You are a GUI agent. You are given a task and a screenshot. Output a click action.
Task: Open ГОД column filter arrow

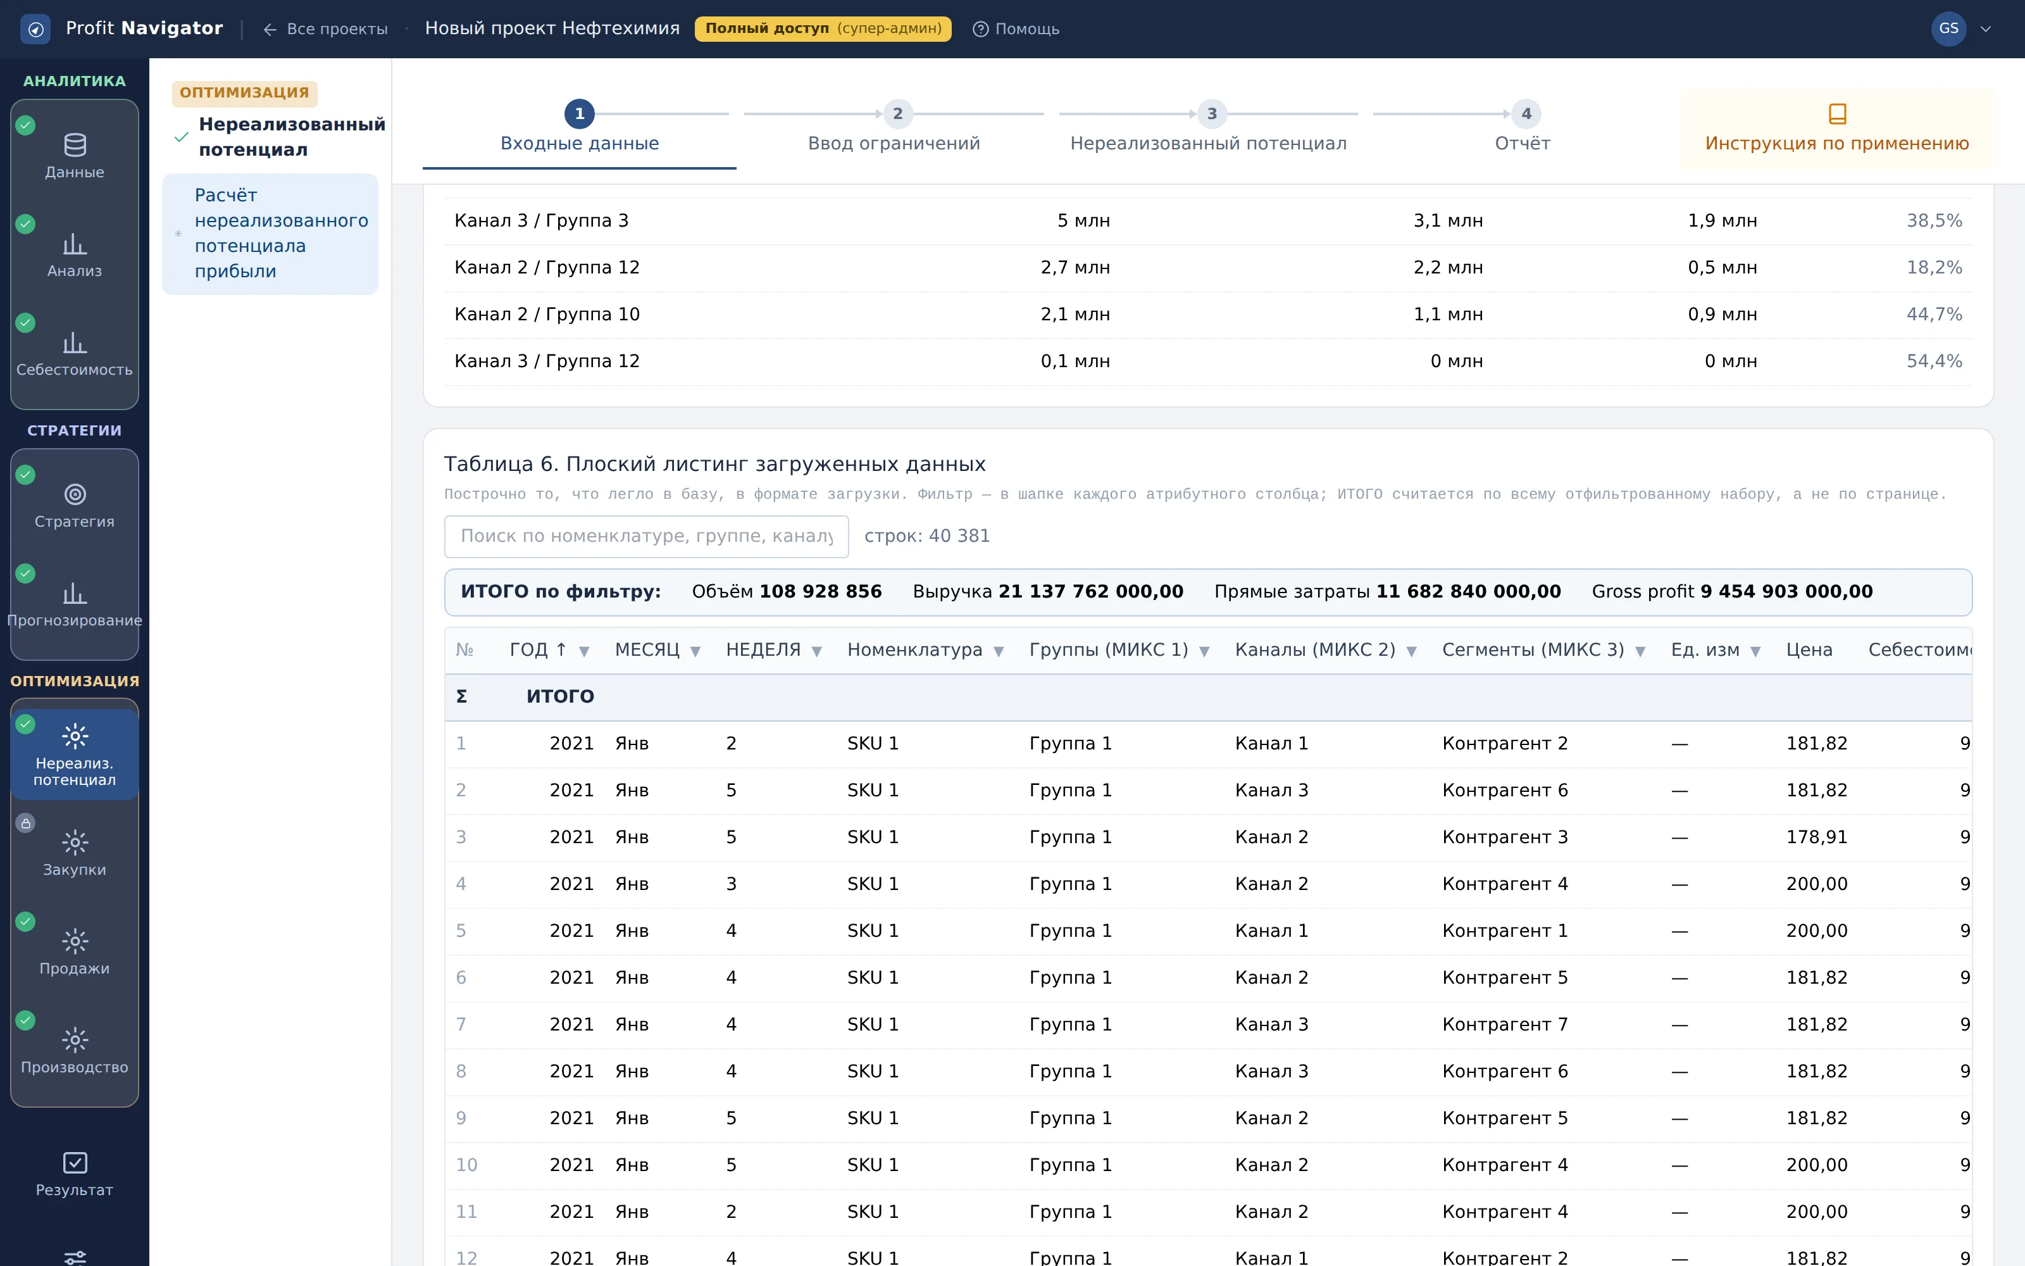point(584,651)
